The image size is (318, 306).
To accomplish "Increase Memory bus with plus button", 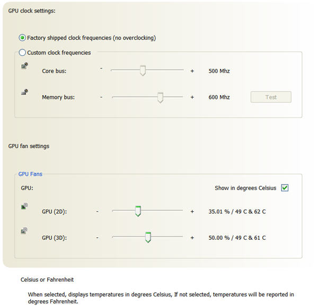I will coord(192,97).
